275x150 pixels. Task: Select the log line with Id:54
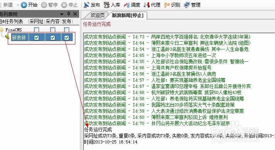pyautogui.click(x=166, y=49)
